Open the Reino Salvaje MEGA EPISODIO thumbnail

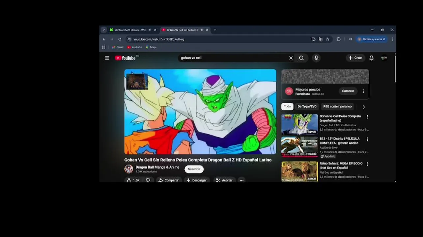299,171
